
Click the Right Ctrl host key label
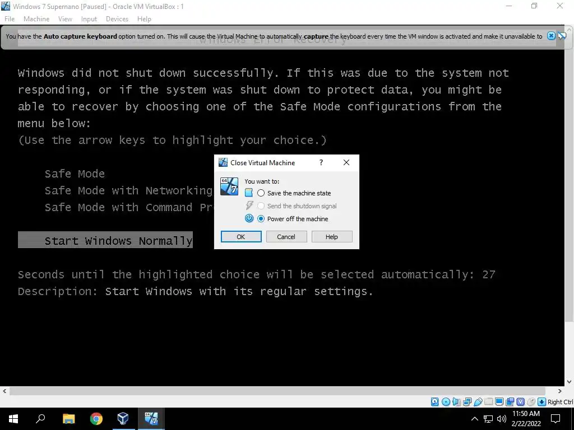pos(560,402)
